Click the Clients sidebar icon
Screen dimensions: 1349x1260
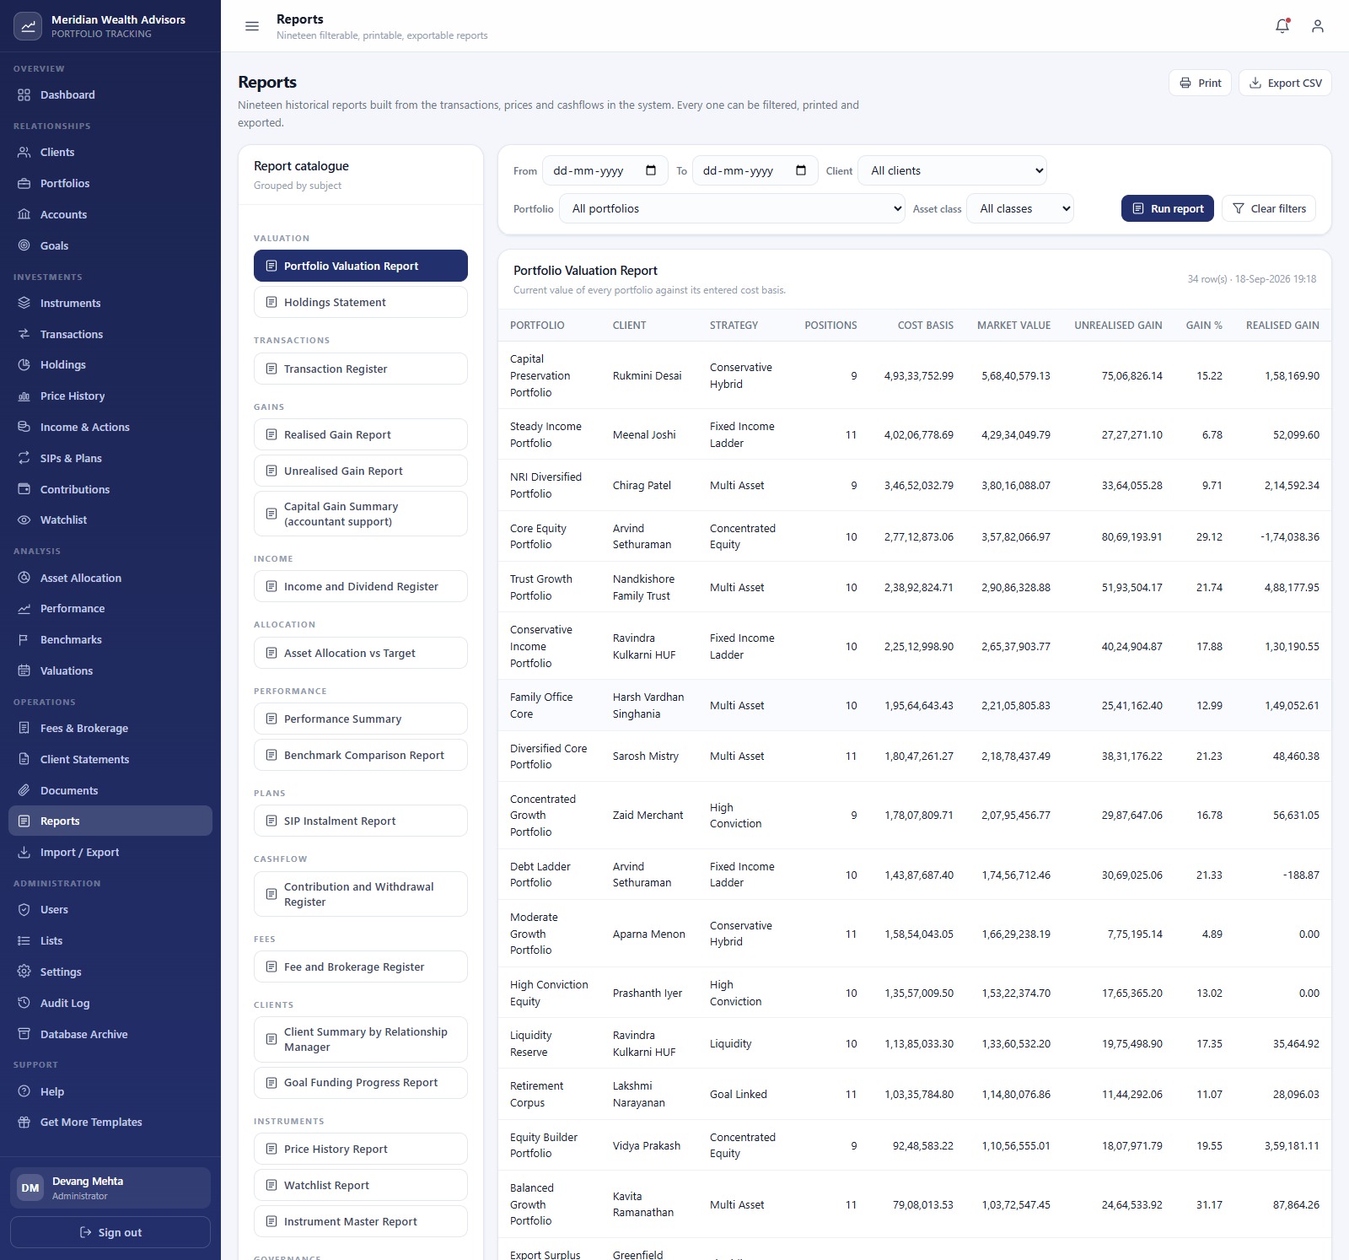click(24, 153)
